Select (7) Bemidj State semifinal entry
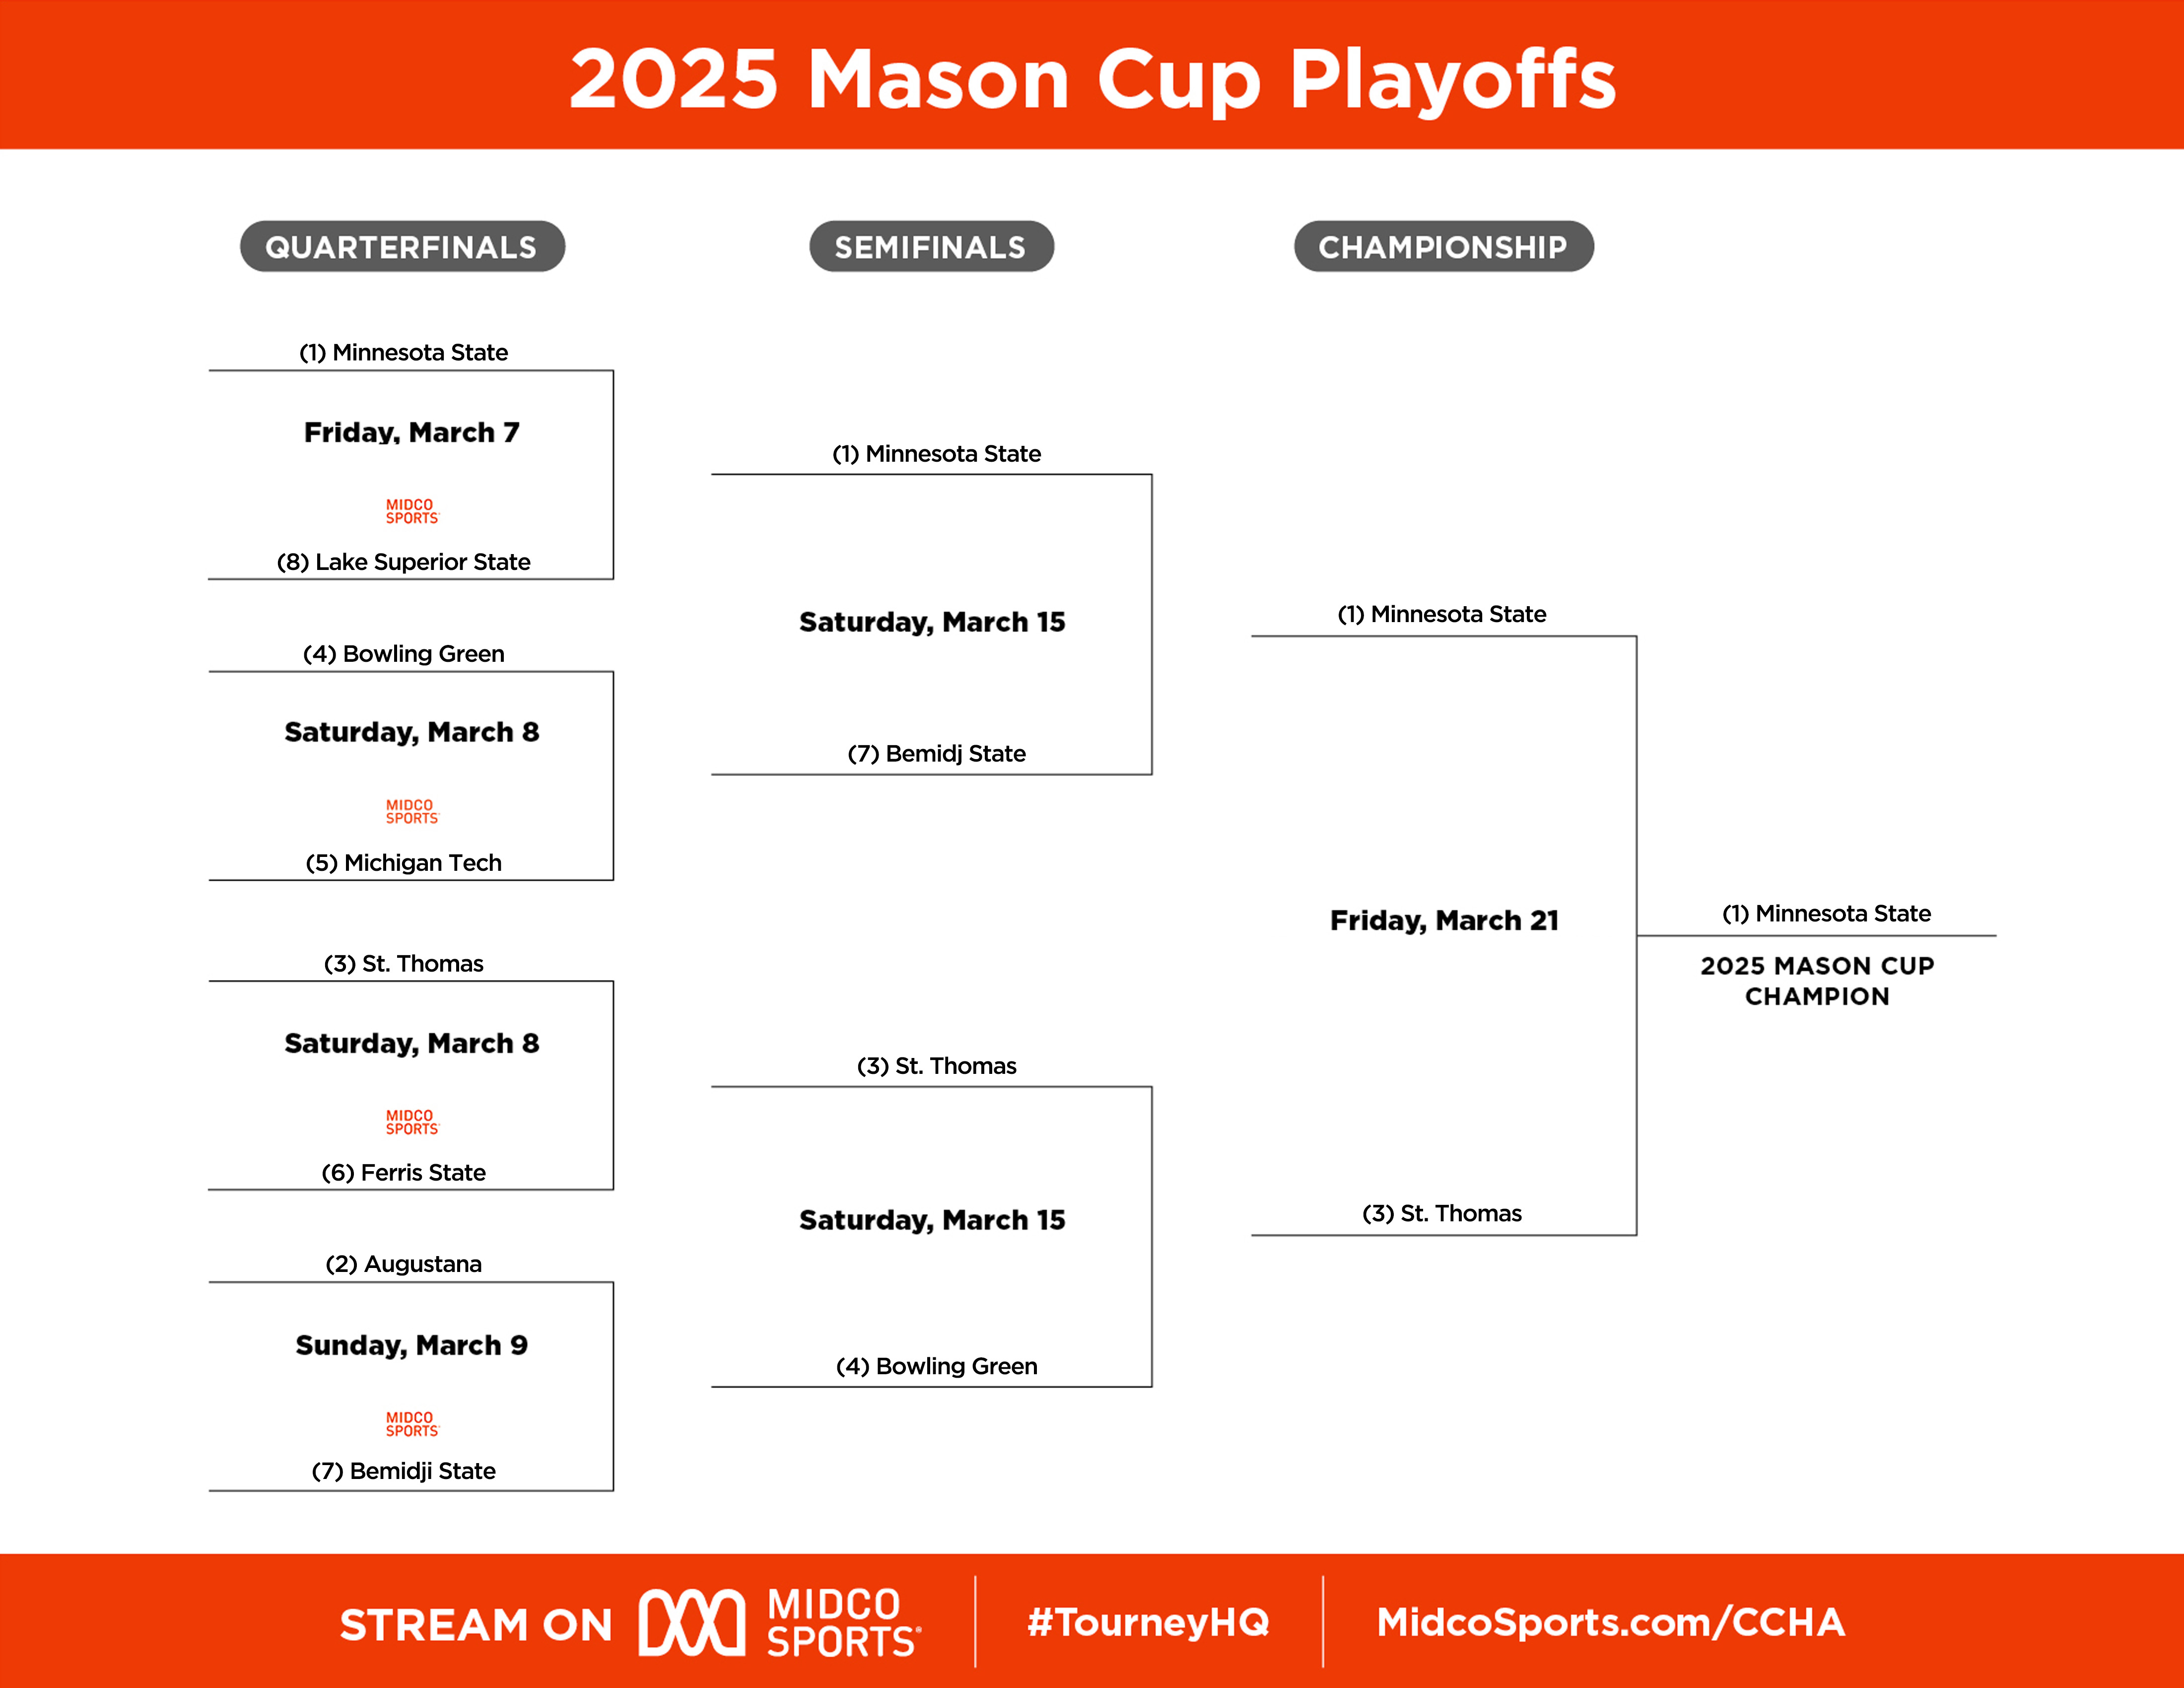Viewport: 2184px width, 1688px height. (937, 754)
